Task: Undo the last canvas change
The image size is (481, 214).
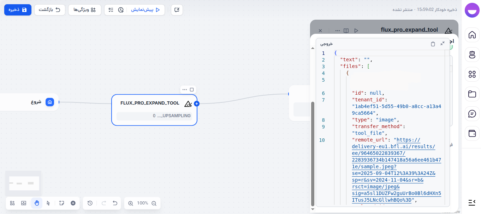Action: pyautogui.click(x=114, y=203)
